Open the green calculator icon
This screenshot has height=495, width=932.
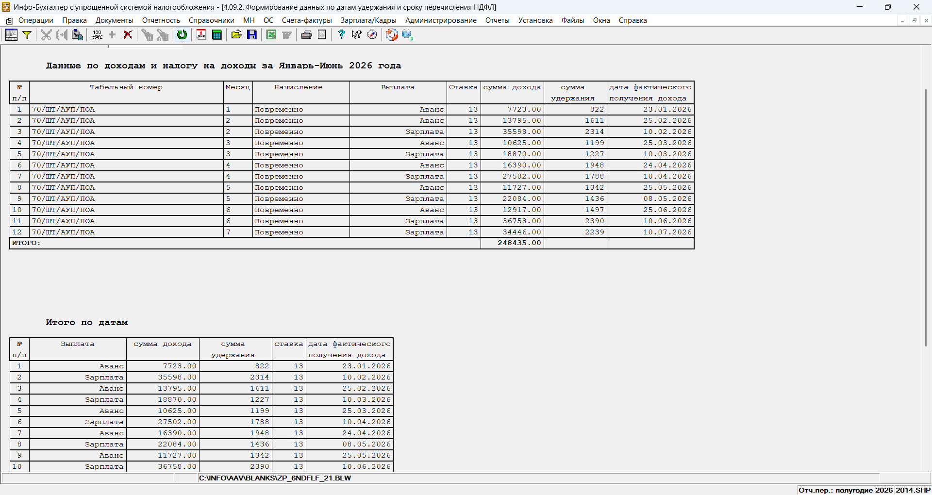coord(217,35)
